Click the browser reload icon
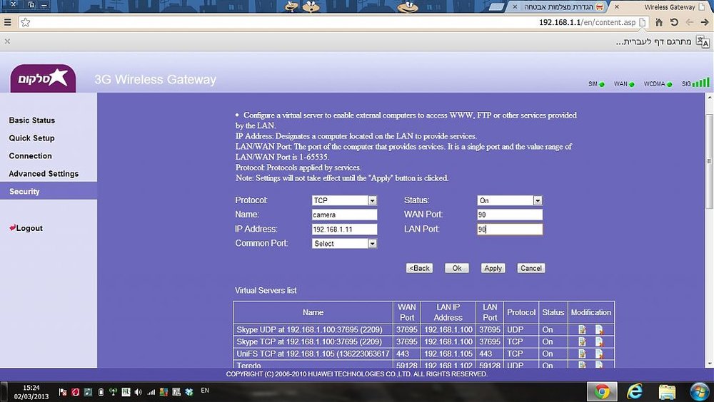Screen dimensions: 714x402 (x=675, y=22)
